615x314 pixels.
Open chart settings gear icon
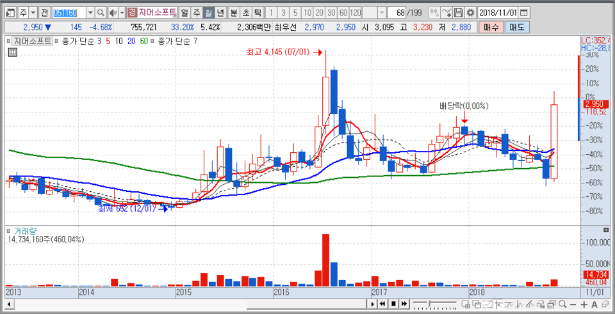(x=470, y=13)
